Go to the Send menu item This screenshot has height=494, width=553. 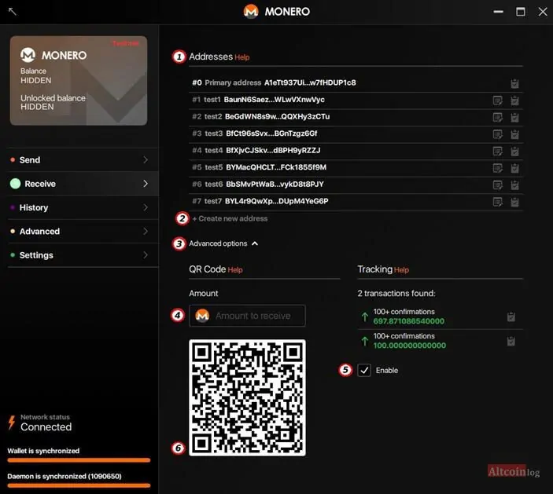tap(83, 160)
